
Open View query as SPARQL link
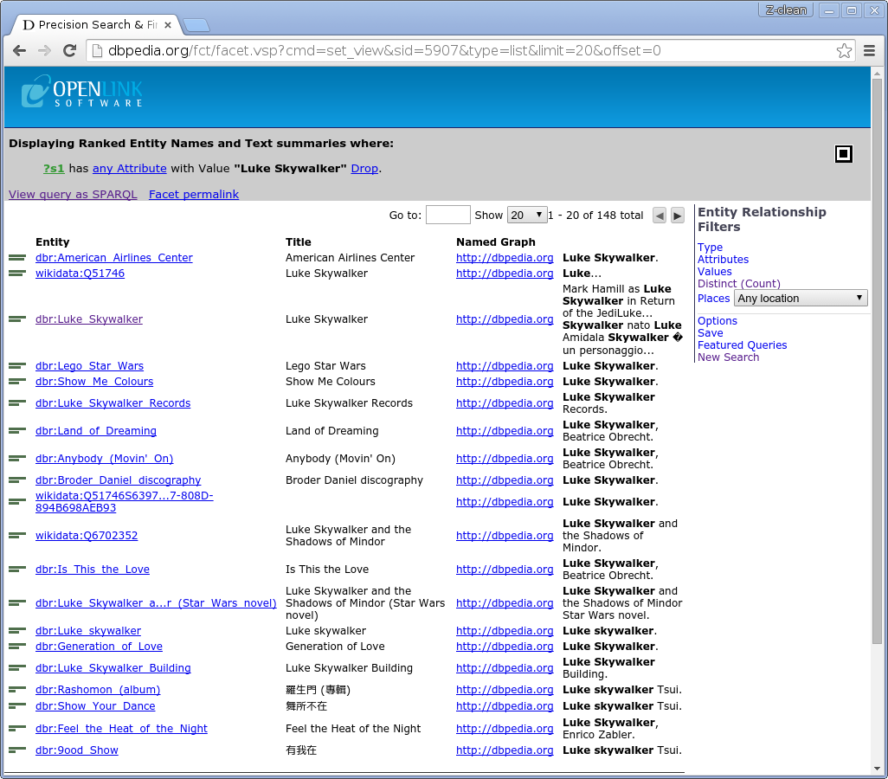click(x=73, y=195)
